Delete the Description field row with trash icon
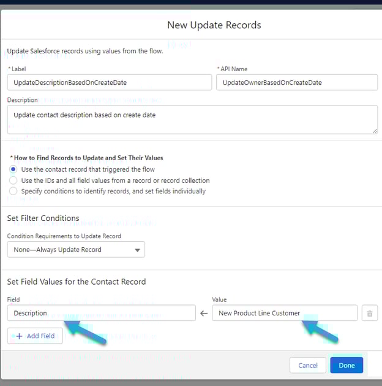Image resolution: width=382 pixels, height=386 pixels. pos(370,313)
